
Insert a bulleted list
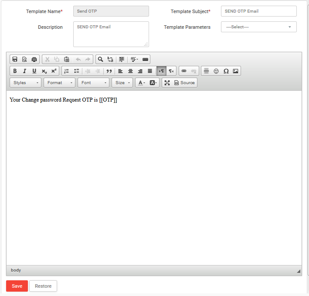pos(76,71)
